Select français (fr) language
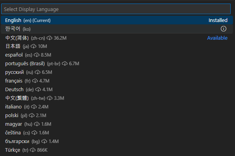 click(117, 81)
